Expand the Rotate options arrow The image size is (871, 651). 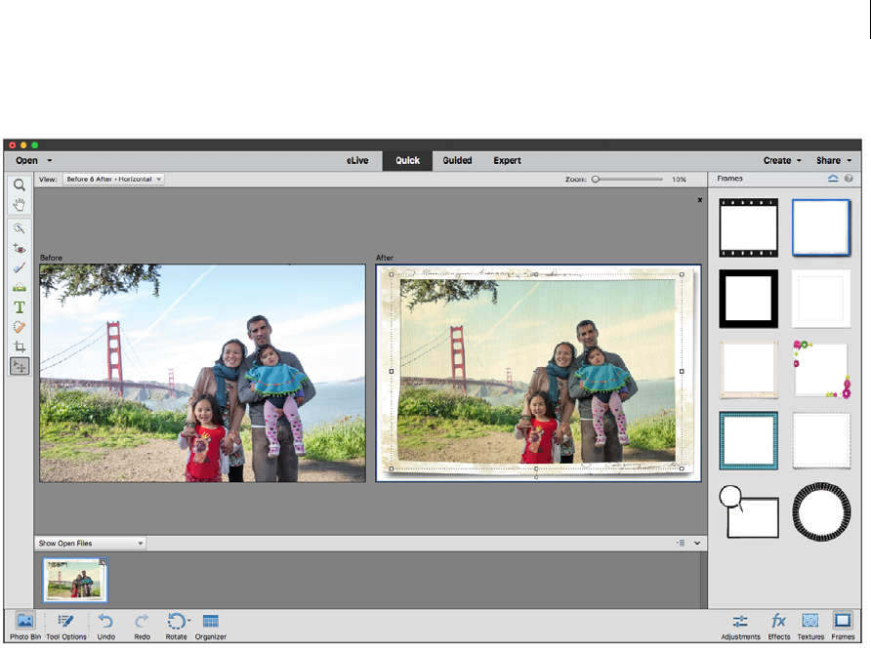[189, 621]
